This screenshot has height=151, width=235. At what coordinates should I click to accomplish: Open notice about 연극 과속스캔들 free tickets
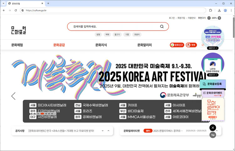point(61,131)
